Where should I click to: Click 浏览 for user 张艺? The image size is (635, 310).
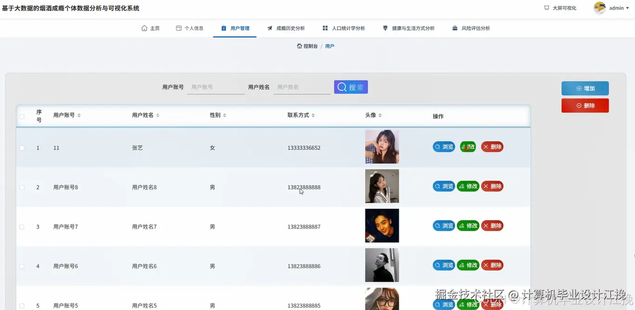coord(444,147)
